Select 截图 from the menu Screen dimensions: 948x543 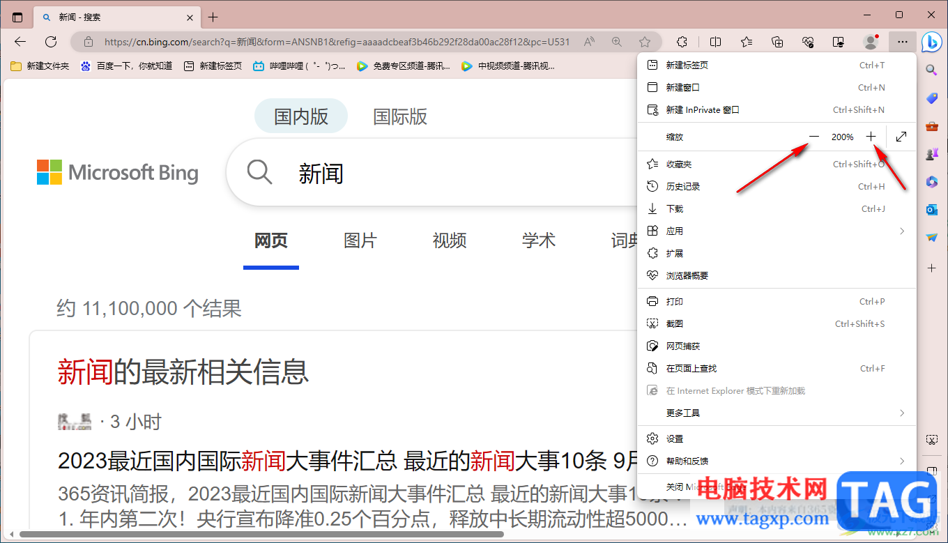click(x=777, y=324)
